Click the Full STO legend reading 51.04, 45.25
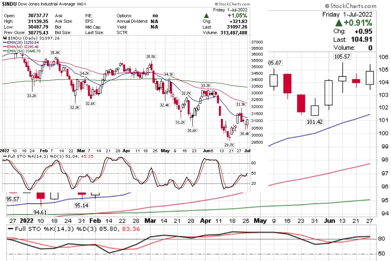The image size is (391, 261). point(48,157)
